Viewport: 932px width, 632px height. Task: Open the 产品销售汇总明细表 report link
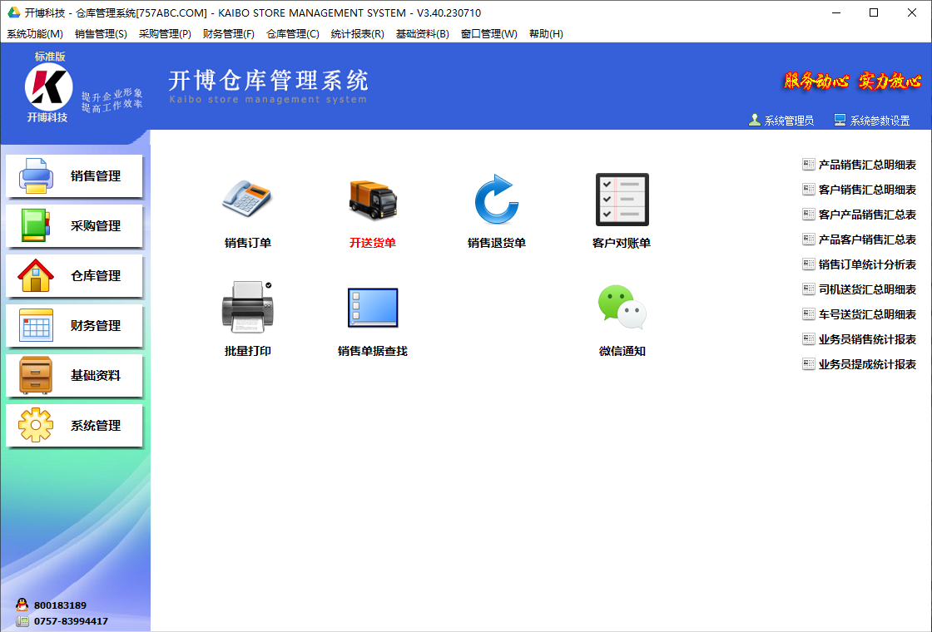point(867,165)
